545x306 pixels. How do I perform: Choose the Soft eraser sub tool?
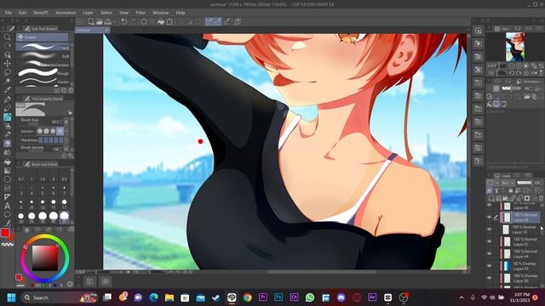[x=43, y=55]
